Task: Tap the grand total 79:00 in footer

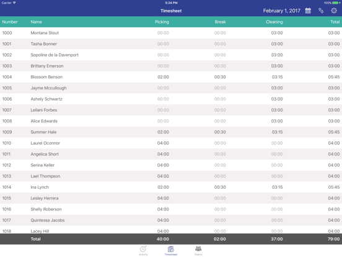Action: [x=334, y=239]
